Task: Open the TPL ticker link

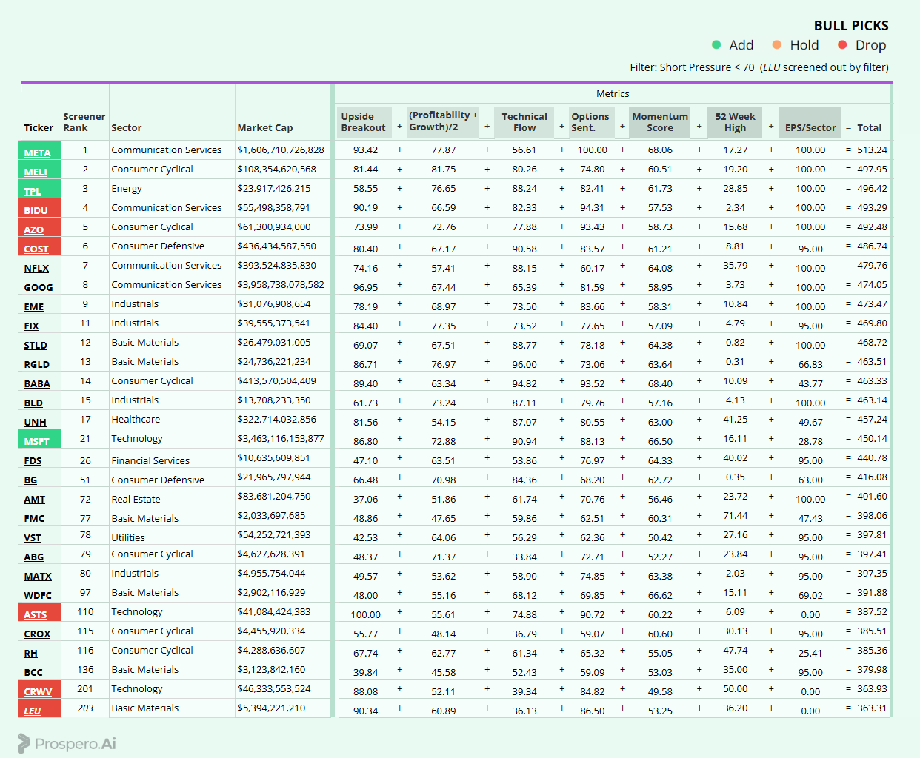Action: pos(32,191)
